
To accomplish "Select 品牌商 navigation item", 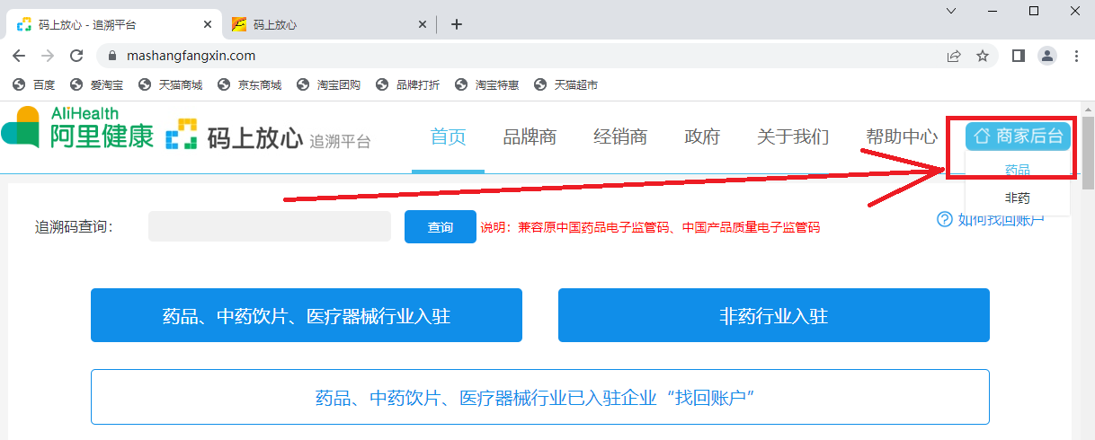I will click(x=530, y=137).
